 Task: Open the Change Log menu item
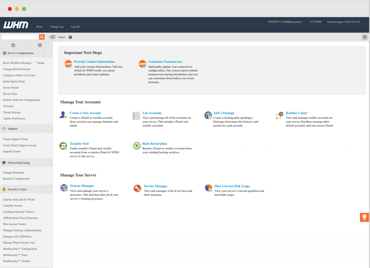pos(56,26)
